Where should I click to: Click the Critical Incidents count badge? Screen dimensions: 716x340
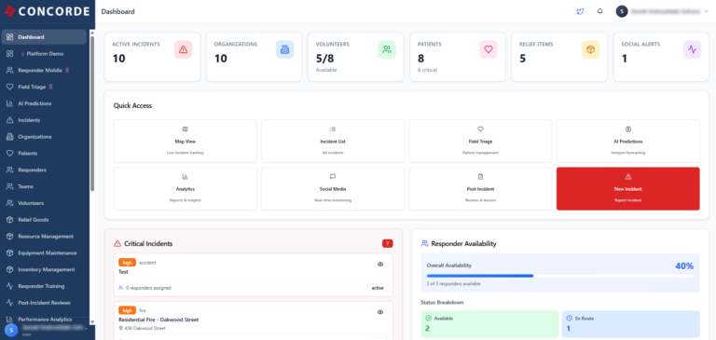coord(388,244)
